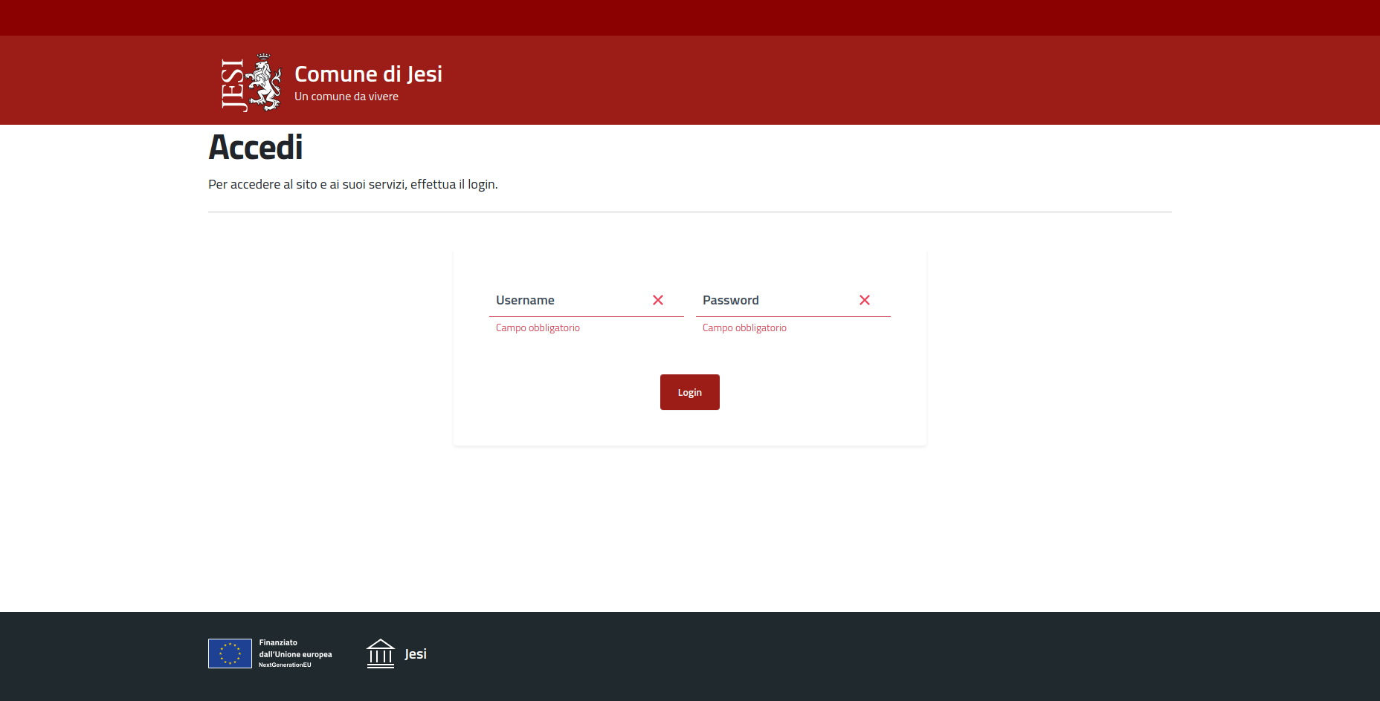1380x701 pixels.
Task: Click the Jesi institution icon in footer
Action: click(x=381, y=653)
